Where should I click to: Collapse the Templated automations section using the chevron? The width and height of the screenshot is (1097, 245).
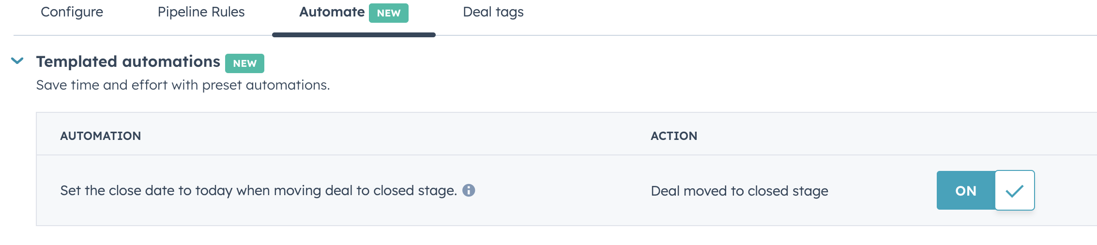pyautogui.click(x=17, y=61)
